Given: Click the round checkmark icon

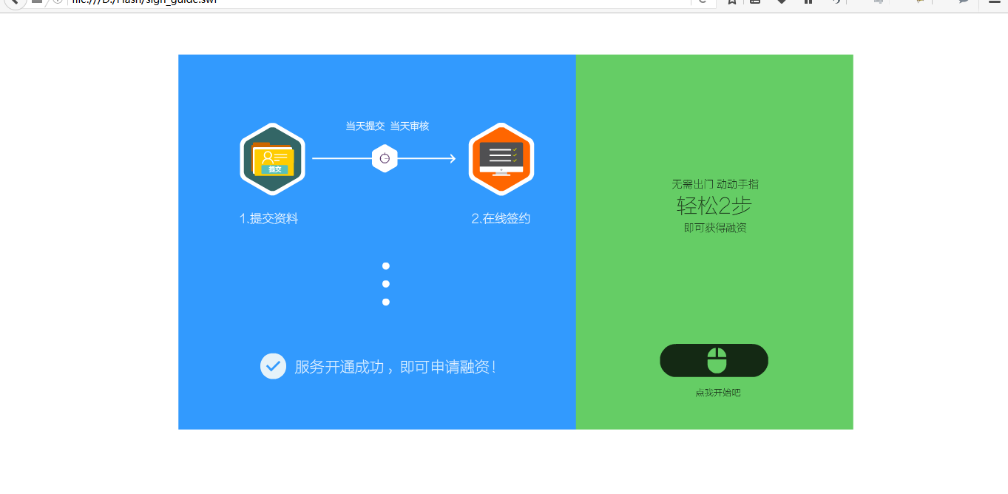Looking at the screenshot, I should [273, 366].
